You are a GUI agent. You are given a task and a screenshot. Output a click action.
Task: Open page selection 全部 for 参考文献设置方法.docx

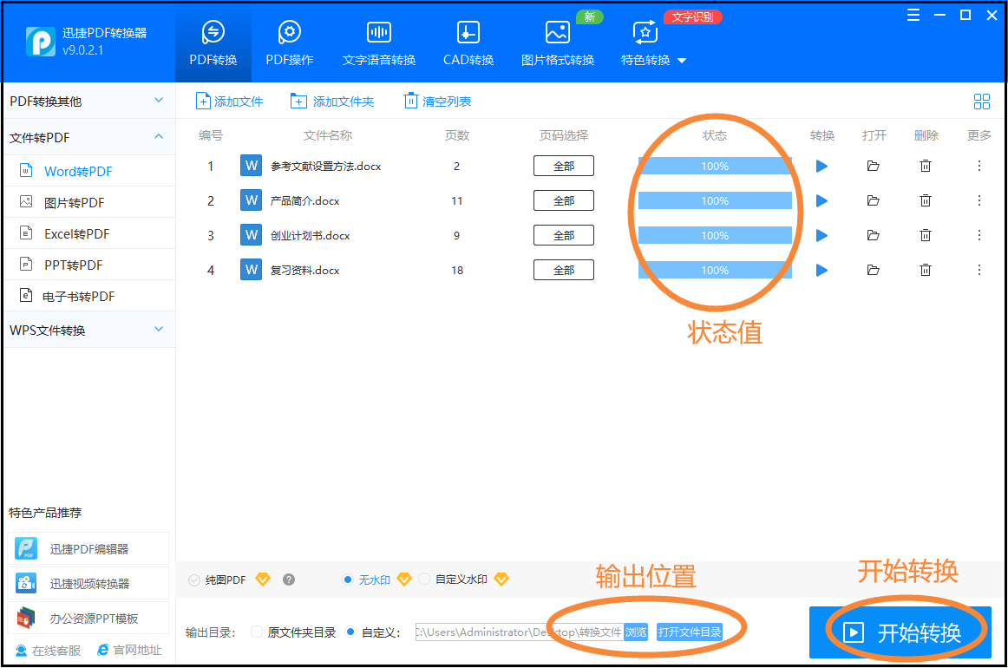pos(564,166)
